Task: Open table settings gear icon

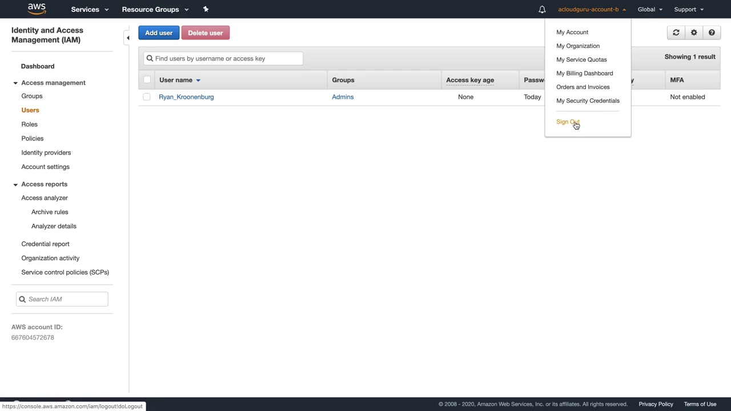Action: tap(694, 33)
